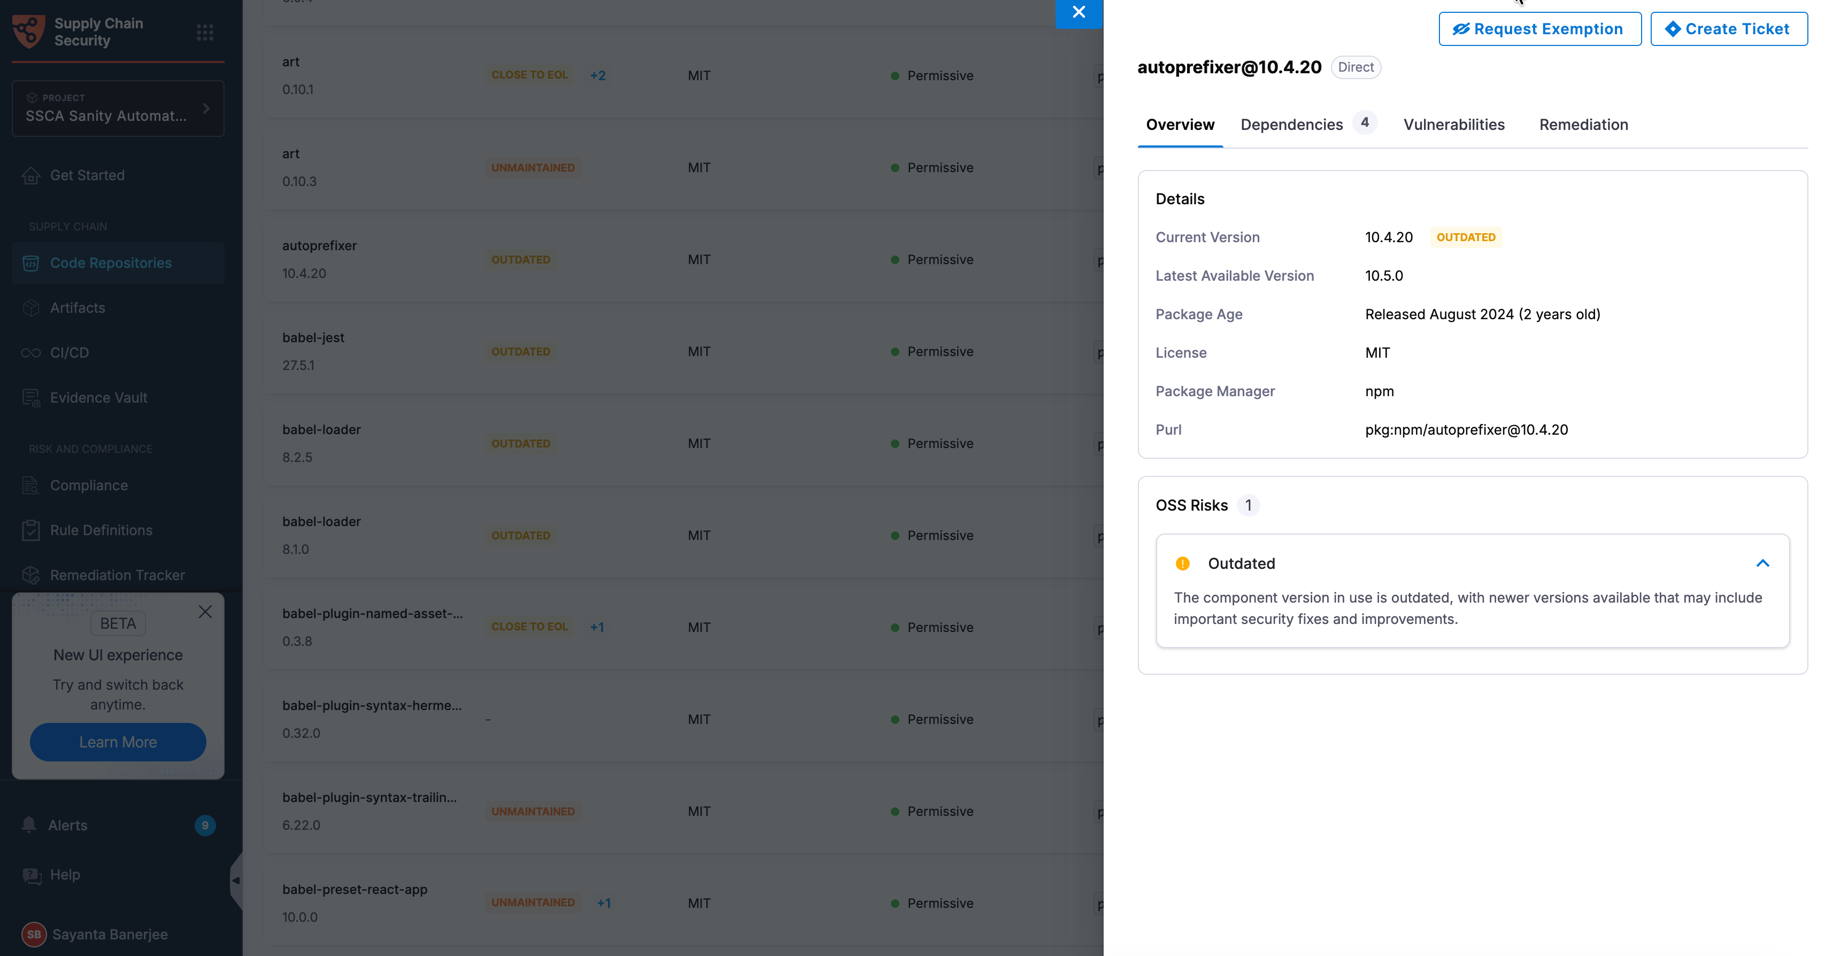Click the Latest Available Version 10.5.0

point(1383,276)
